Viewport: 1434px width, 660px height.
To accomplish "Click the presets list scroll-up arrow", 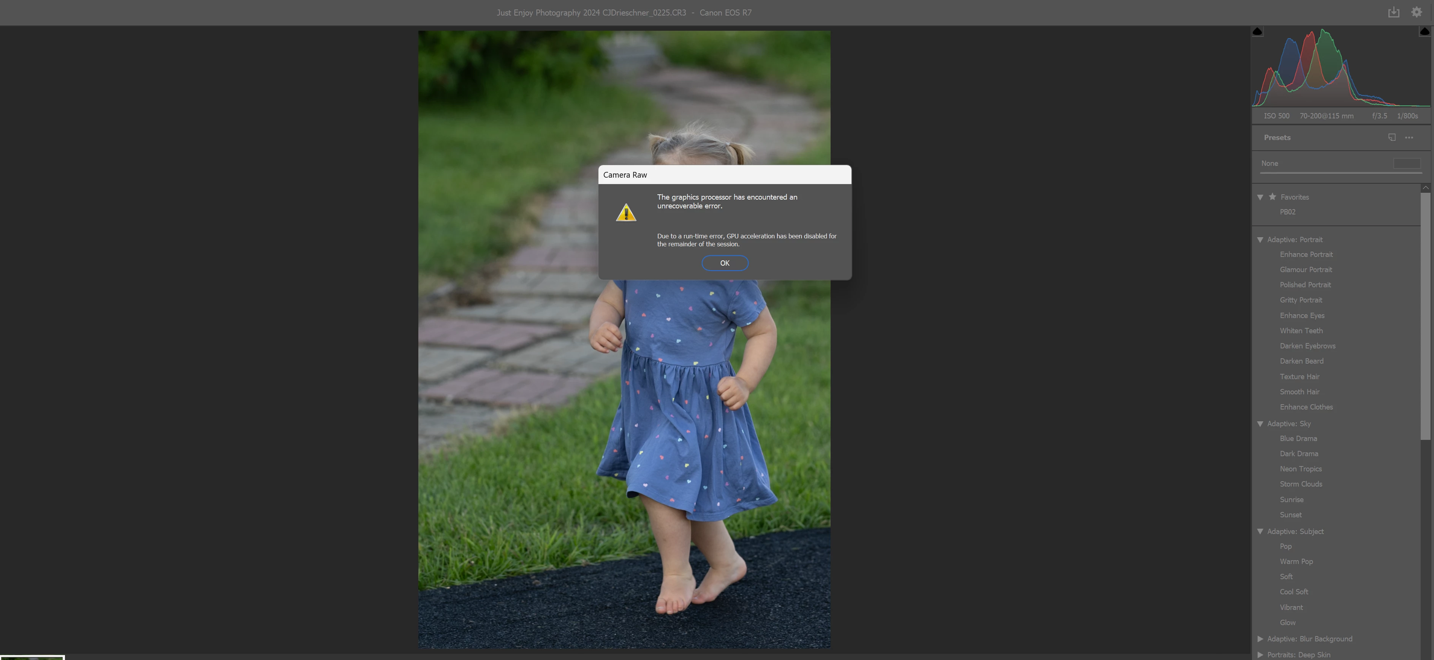I will pyautogui.click(x=1425, y=188).
